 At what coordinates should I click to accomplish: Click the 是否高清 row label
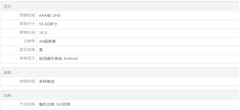(x=27, y=50)
